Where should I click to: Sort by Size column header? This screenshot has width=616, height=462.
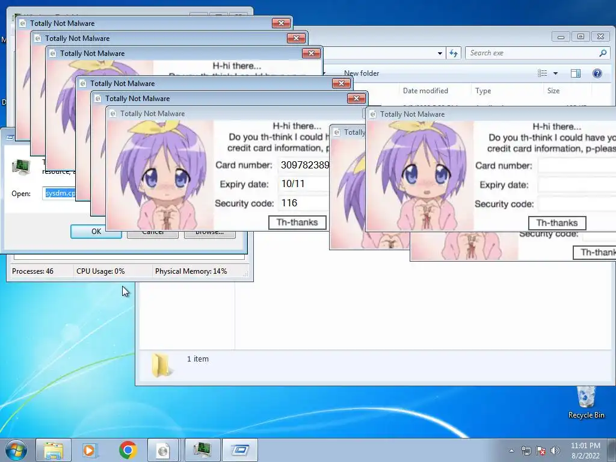(553, 91)
